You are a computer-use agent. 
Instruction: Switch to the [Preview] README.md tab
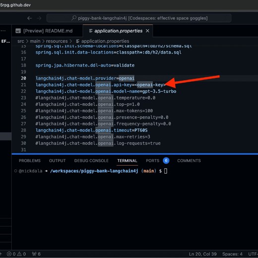tap(44, 31)
